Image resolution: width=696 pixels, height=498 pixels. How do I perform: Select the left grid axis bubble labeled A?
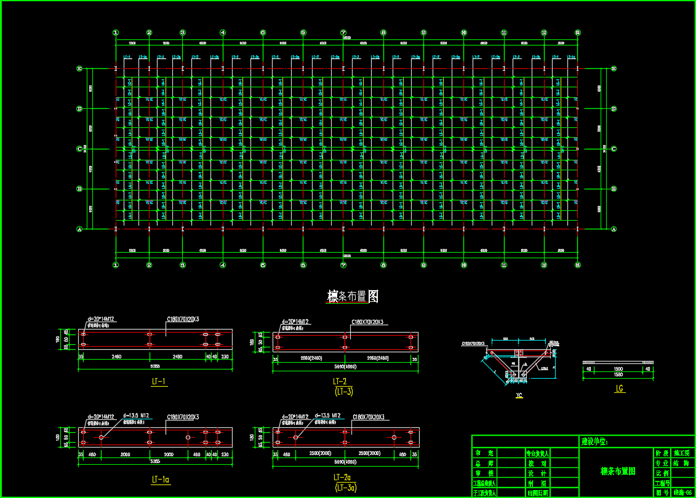(79, 229)
